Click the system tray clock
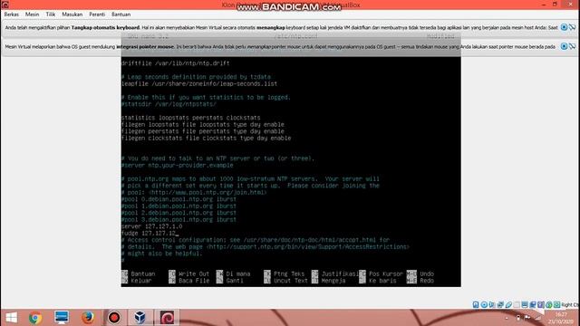Viewport: 580px width, 326px height. point(561,318)
